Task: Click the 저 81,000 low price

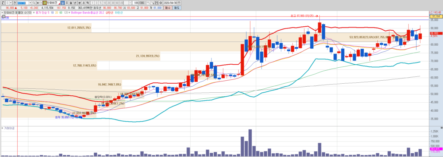Action: click(x=155, y=8)
